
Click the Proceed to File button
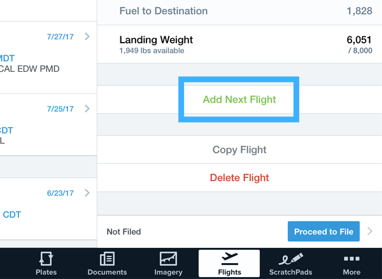point(323,231)
